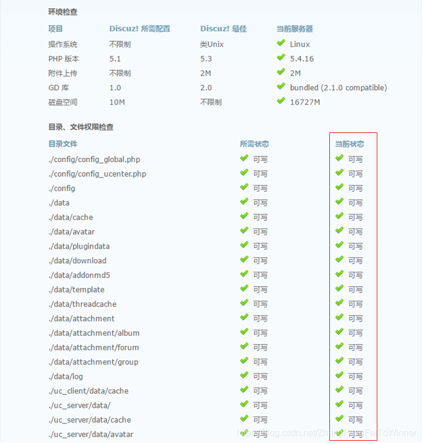The height and width of the screenshot is (443, 422).
Task: Click 当前状态 可写 text for ./data/log
Action: 356,377
